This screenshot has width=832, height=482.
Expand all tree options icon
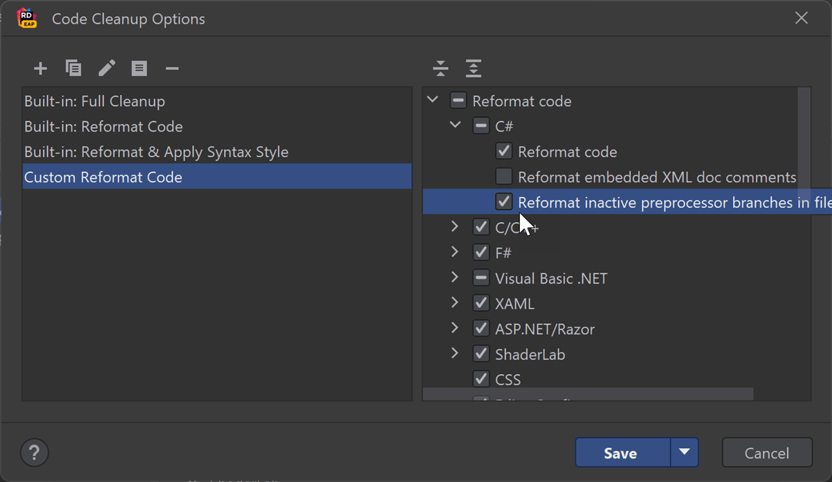pos(473,68)
